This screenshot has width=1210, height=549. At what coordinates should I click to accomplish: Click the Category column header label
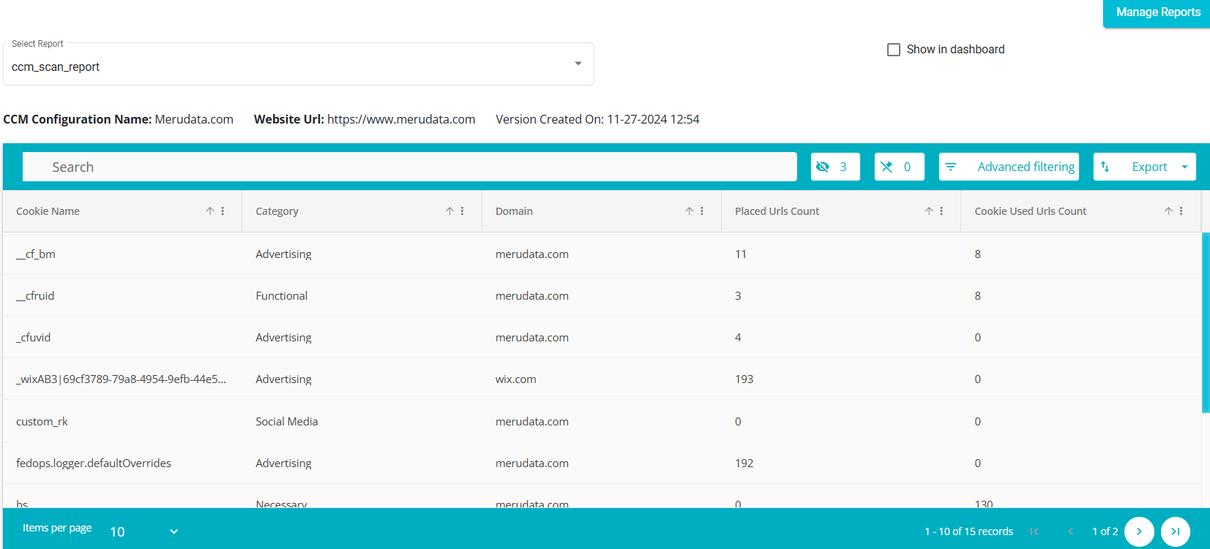[277, 211]
